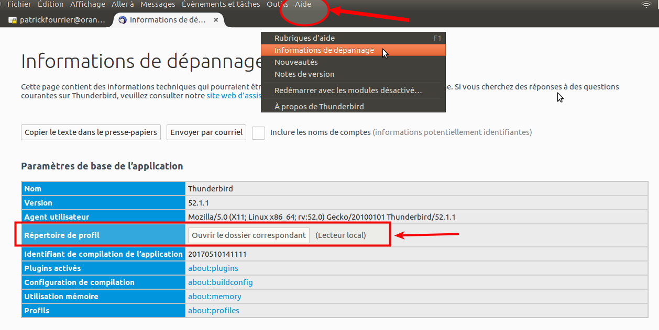Expand the Messages menu

(158, 4)
